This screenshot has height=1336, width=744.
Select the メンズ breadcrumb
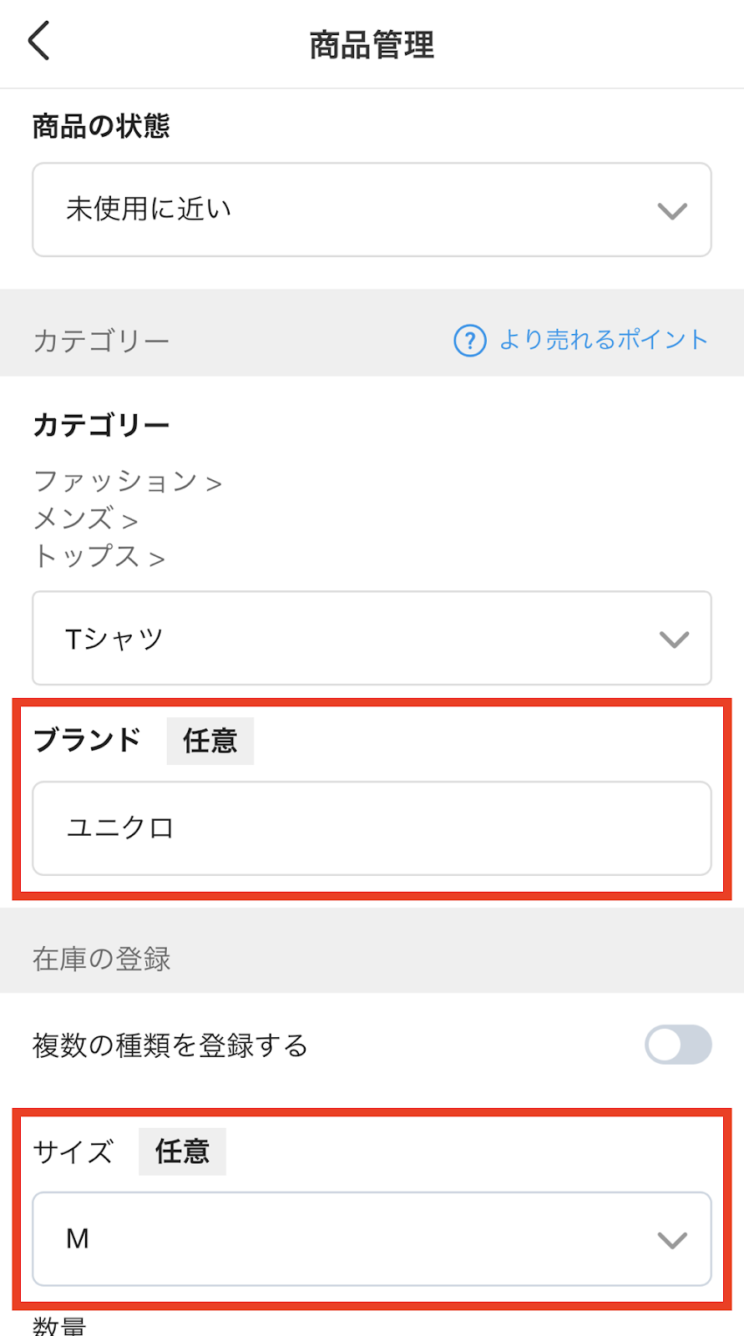pyautogui.click(x=73, y=519)
